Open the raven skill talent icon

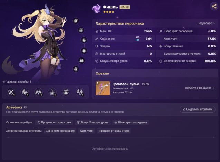point(25,92)
